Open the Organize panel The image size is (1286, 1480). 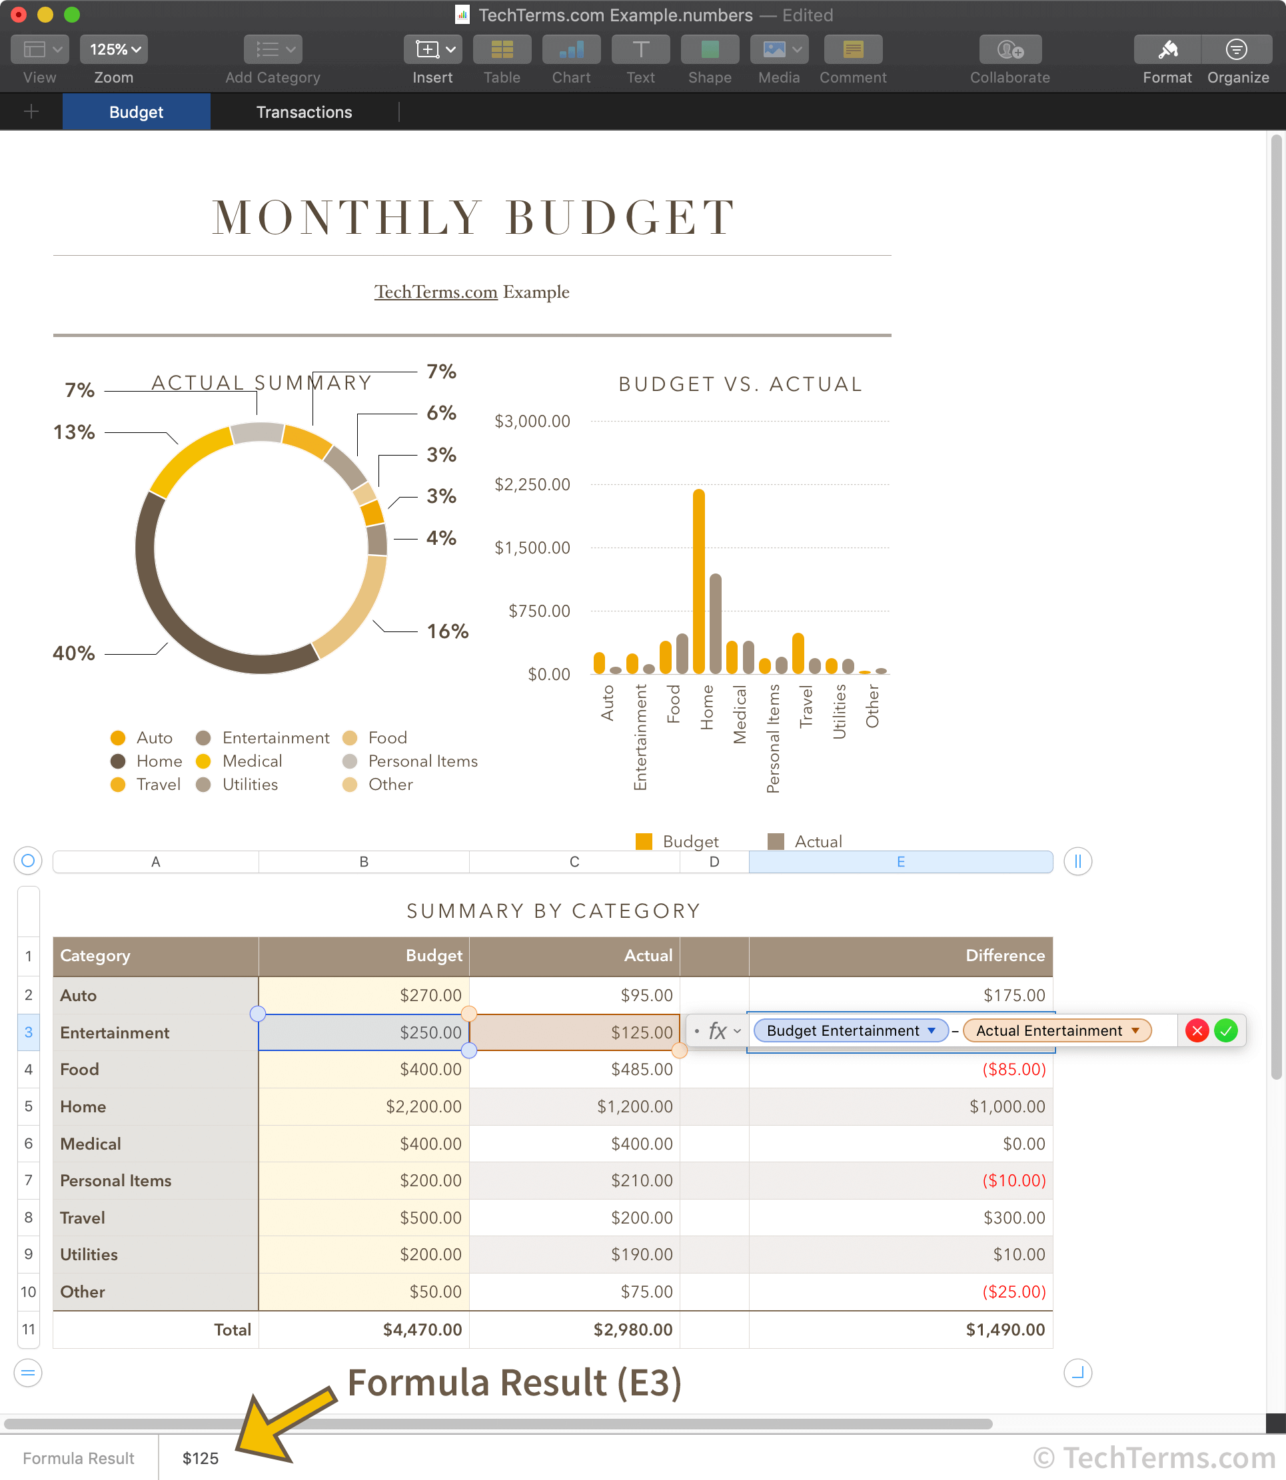[x=1237, y=49]
